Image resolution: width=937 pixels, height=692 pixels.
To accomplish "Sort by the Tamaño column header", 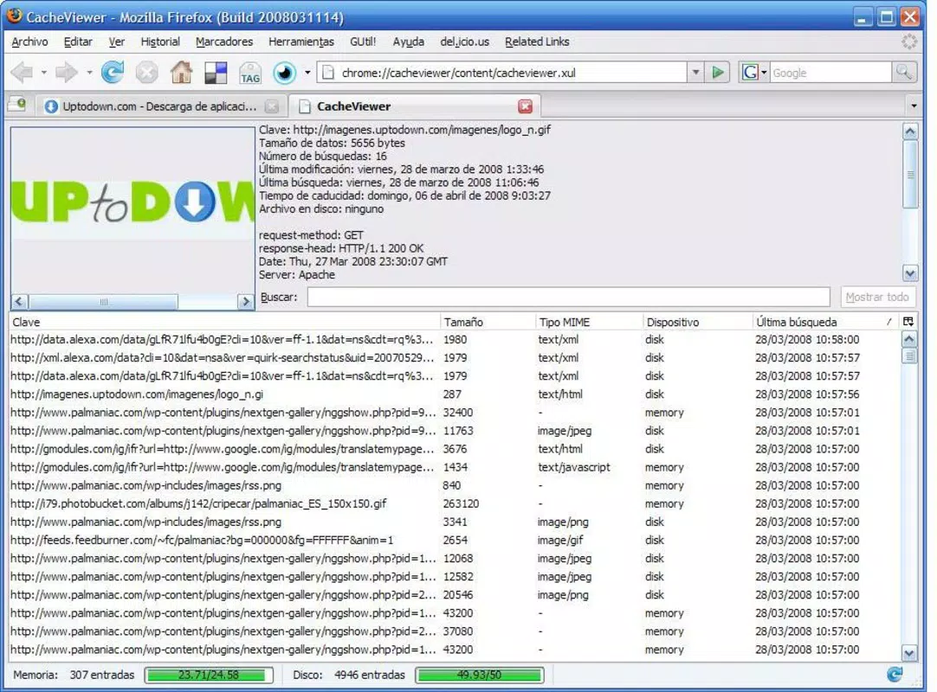I will coord(487,322).
